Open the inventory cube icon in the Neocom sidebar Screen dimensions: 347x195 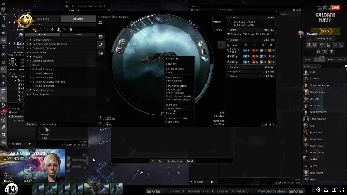(x=3, y=40)
